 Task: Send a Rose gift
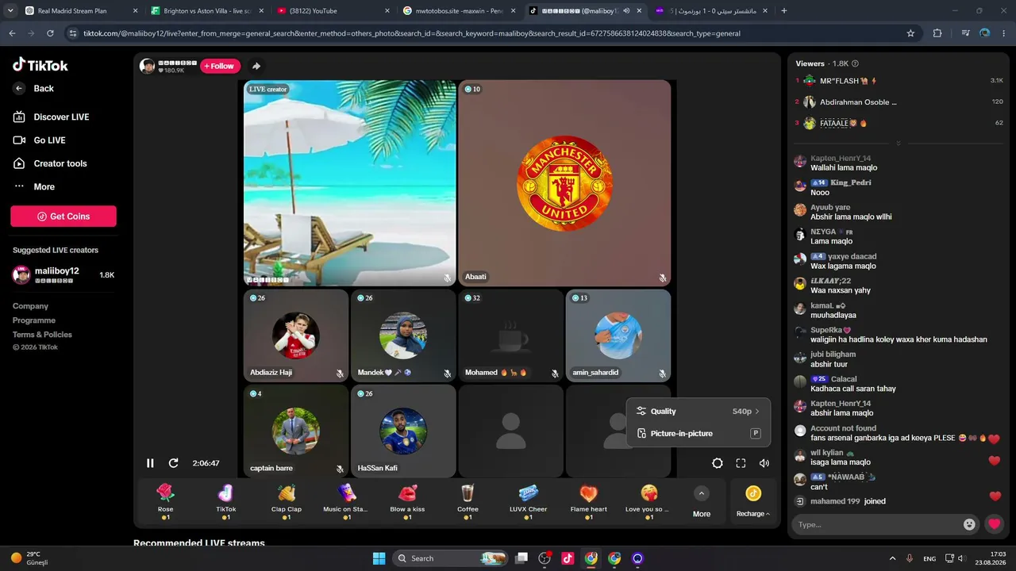coord(165,501)
